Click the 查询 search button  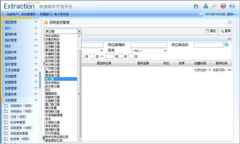click(x=226, y=31)
